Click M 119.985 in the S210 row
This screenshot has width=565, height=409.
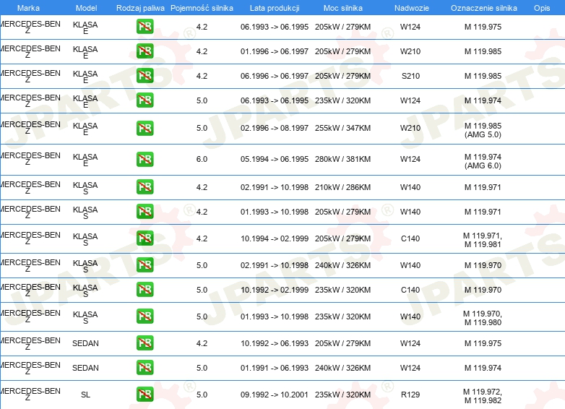point(483,76)
